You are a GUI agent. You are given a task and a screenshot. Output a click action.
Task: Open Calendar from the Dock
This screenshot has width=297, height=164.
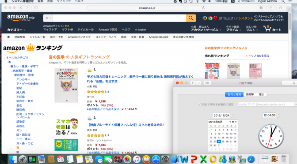tap(61, 159)
